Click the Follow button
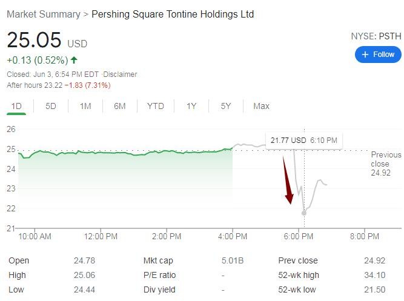Viewport: 404px width, 301px height. [x=378, y=55]
